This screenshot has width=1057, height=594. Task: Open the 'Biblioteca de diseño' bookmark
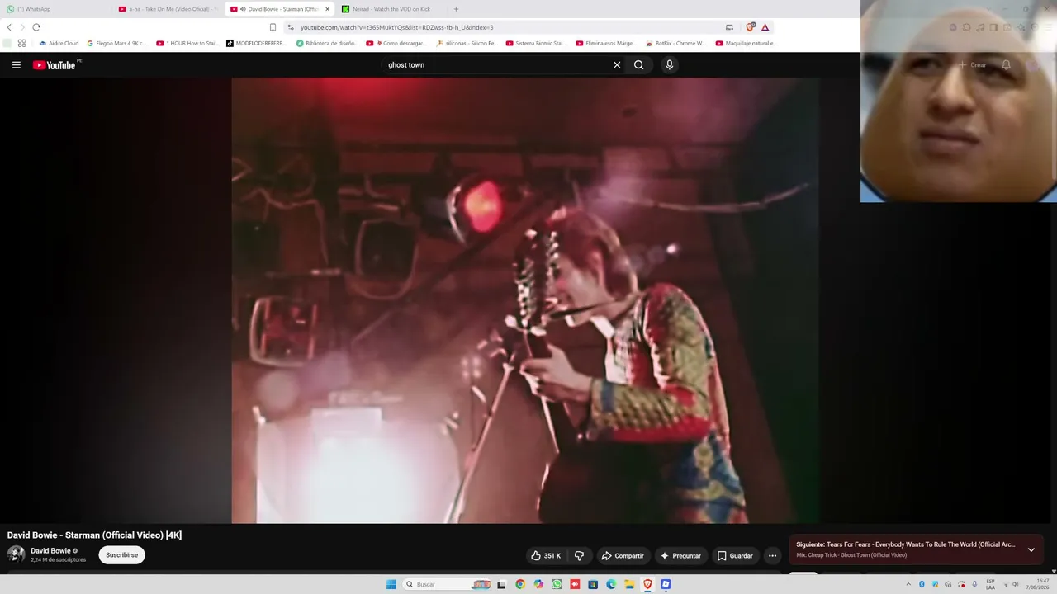pos(327,43)
